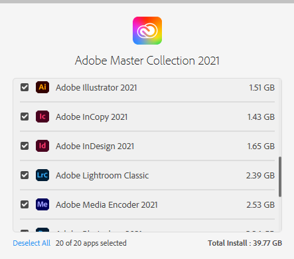Toggle the Adobe Media Encoder 2021 checkbox
The width and height of the screenshot is (294, 259).
coord(25,204)
